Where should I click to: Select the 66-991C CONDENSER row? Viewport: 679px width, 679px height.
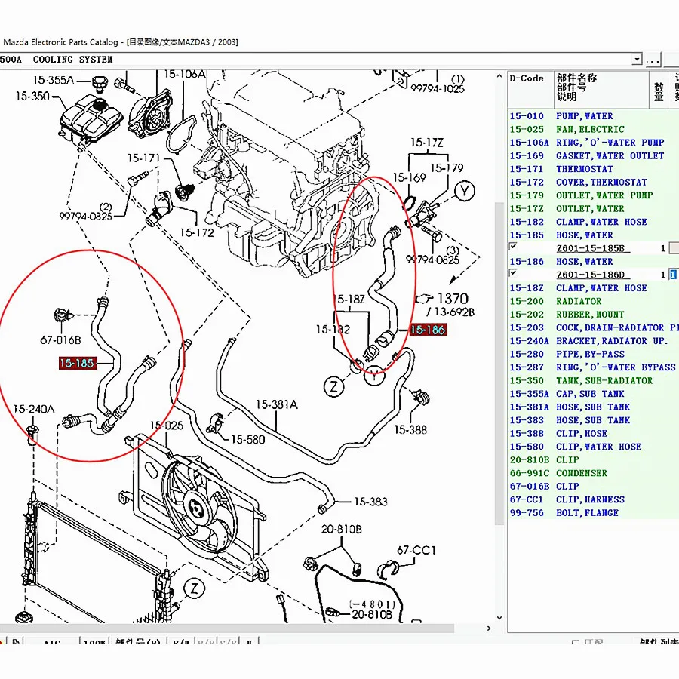593,473
